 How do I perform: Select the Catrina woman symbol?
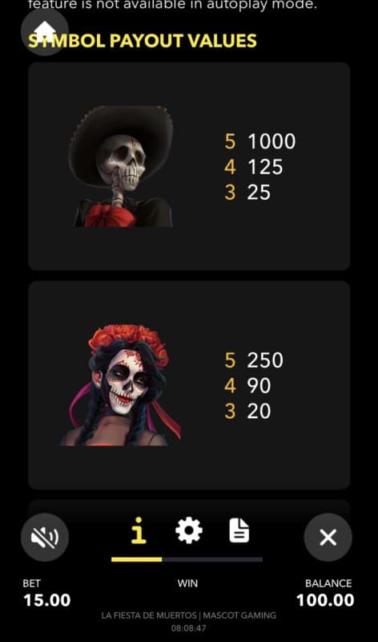(121, 385)
